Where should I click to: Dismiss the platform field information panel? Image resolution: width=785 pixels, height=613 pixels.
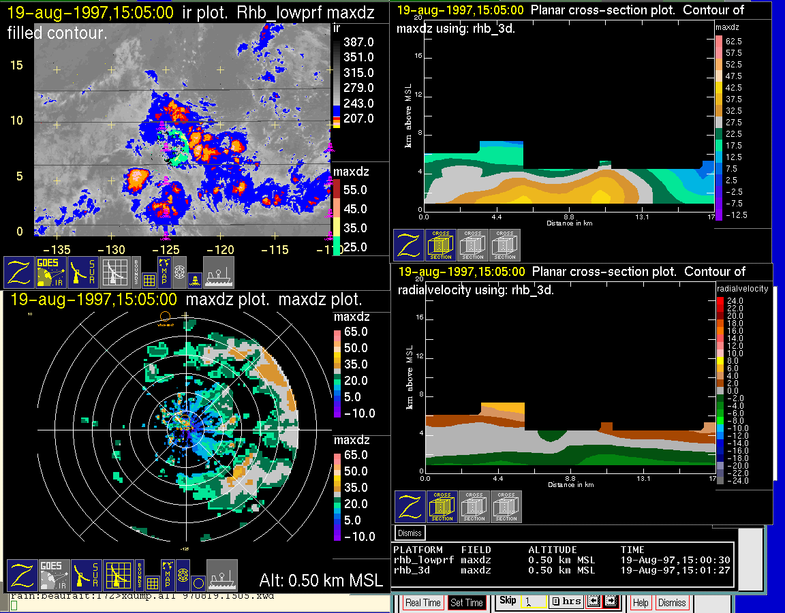click(410, 533)
